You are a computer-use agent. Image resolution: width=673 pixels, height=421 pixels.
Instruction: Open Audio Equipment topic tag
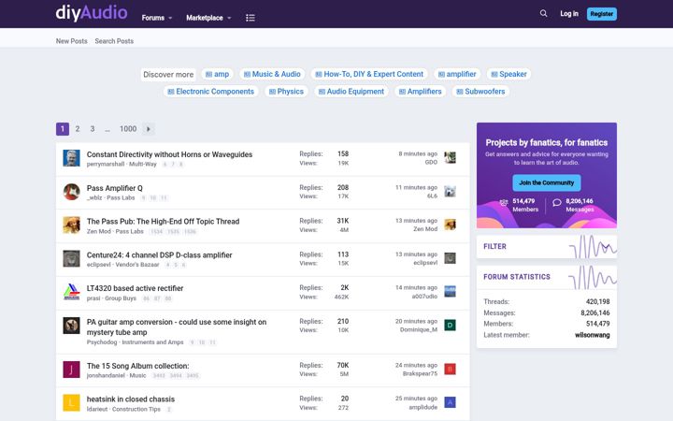351,92
